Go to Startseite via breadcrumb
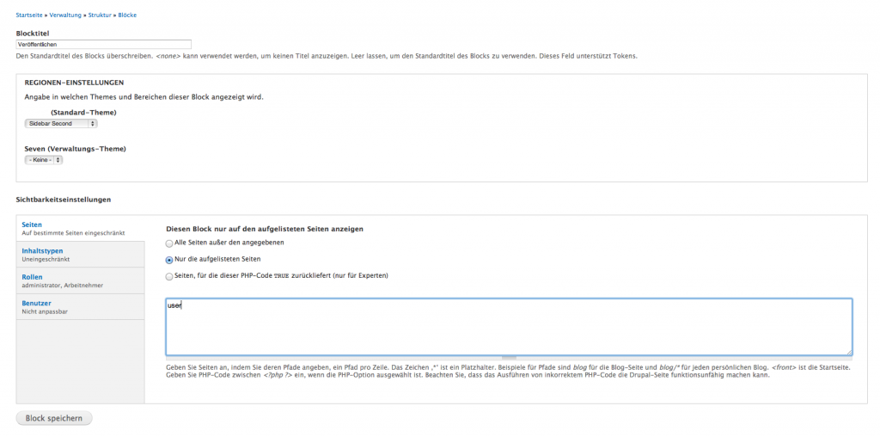 point(30,15)
